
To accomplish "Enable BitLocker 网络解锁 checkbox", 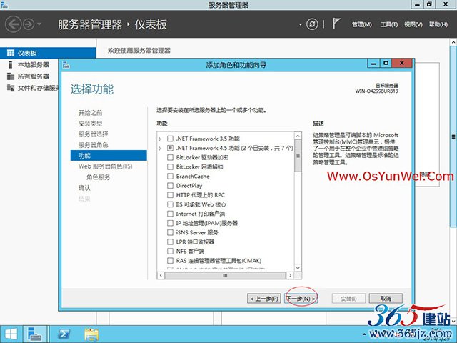I will click(170, 166).
